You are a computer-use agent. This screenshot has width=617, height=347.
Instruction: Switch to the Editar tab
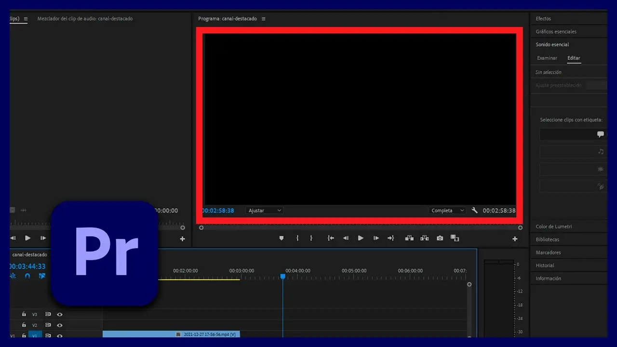(574, 58)
